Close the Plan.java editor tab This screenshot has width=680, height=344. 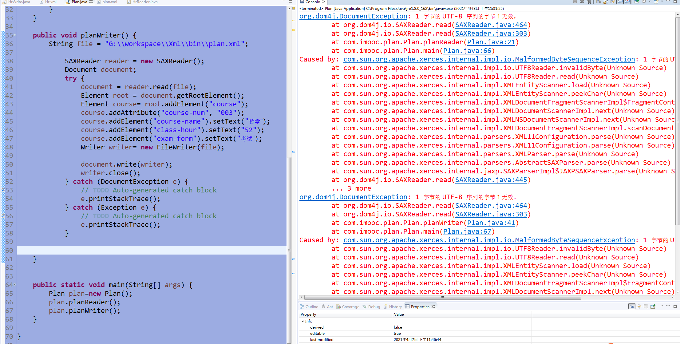(91, 2)
